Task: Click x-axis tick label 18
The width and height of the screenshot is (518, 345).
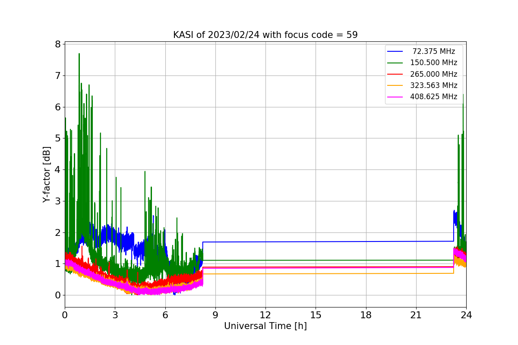Action: (366, 315)
